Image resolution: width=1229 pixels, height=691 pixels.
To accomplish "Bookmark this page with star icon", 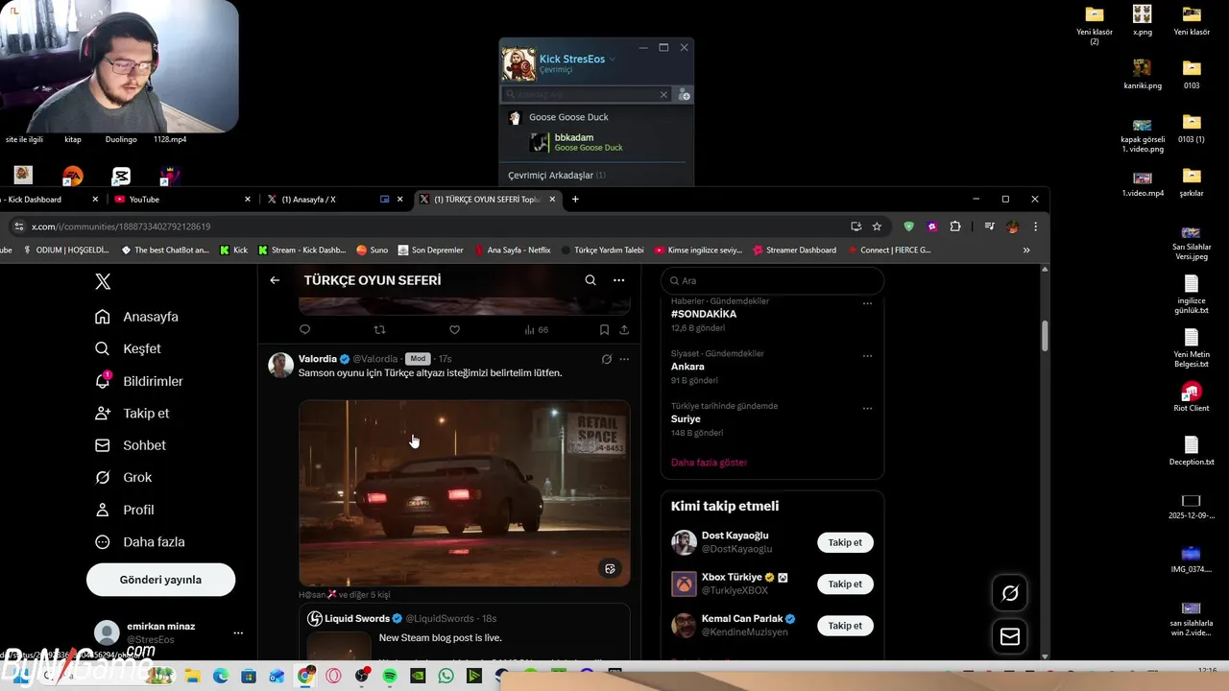I will point(877,226).
